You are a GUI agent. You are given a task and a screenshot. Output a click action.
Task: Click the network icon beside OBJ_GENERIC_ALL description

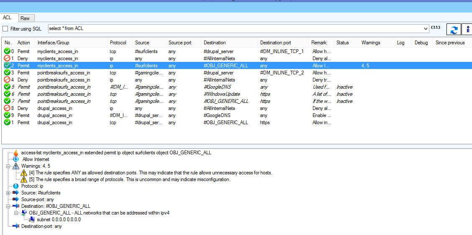24,213
